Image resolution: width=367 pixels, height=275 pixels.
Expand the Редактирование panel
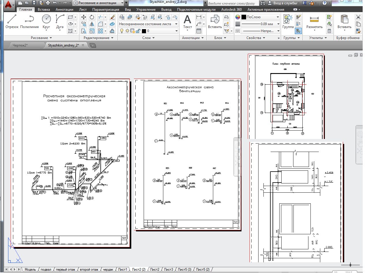[98, 38]
